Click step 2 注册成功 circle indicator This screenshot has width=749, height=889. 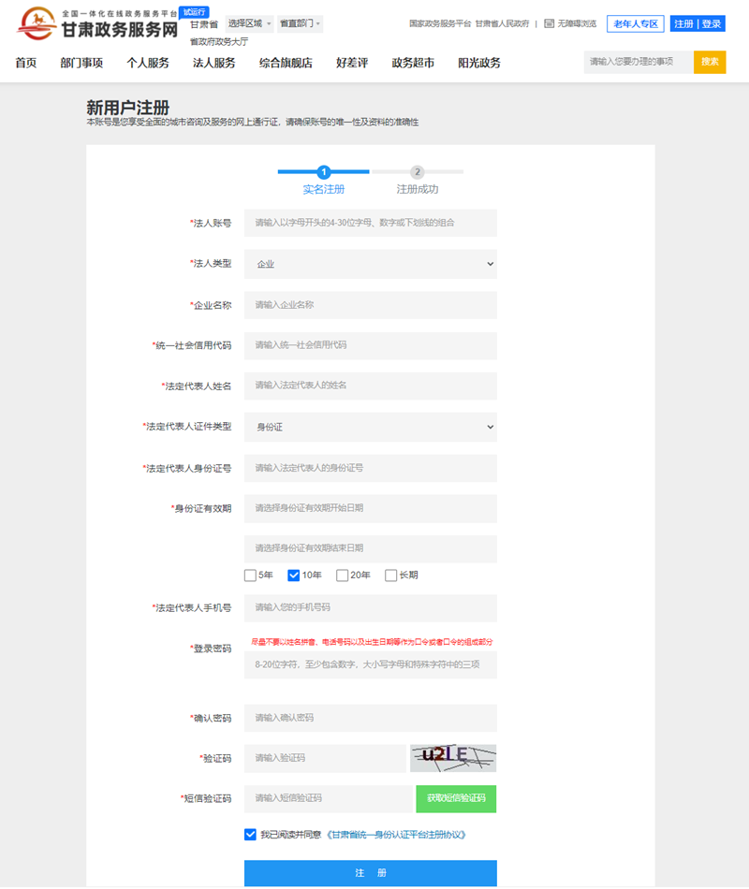418,172
